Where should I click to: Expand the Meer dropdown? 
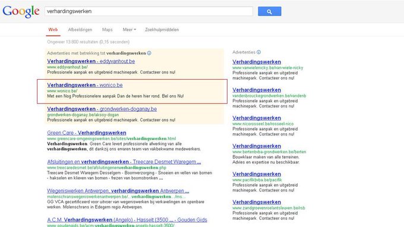coord(129,30)
